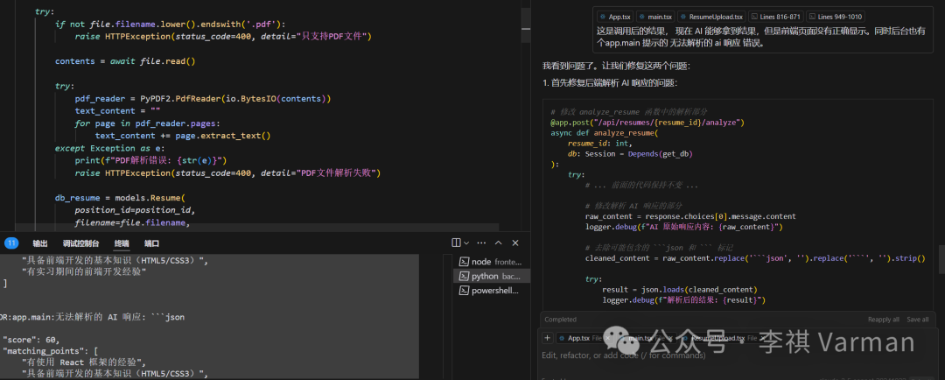Click the 'db_resume = models.Resume(' line
Screen dimensions: 945x380
pos(122,197)
